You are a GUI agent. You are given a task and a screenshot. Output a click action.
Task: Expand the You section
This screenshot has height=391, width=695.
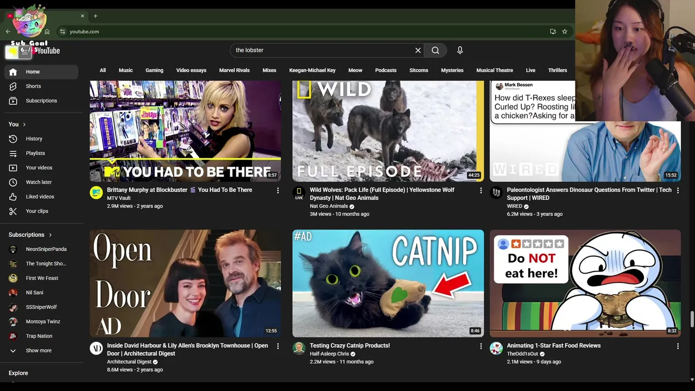17,124
